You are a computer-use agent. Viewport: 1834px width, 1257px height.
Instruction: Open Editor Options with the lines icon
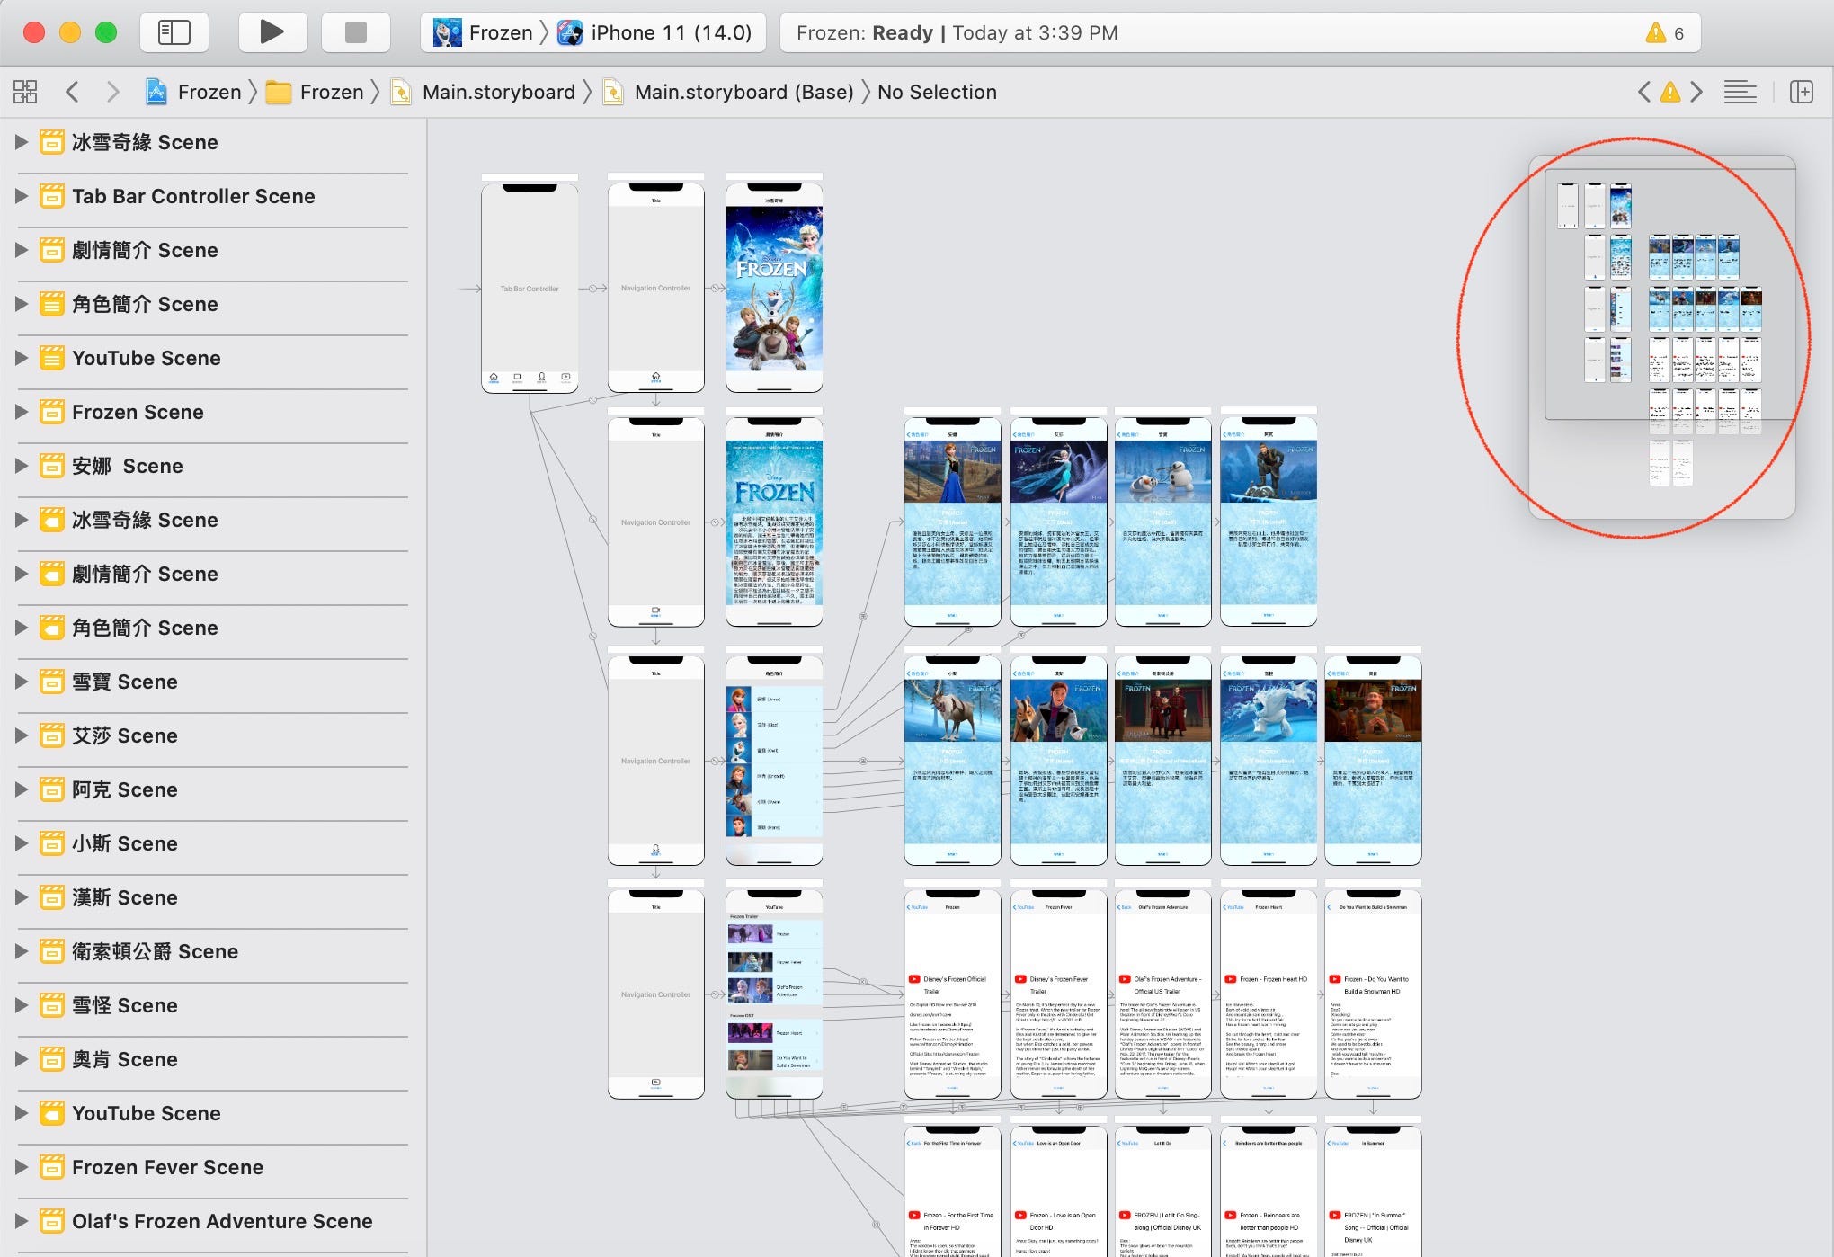click(1740, 91)
